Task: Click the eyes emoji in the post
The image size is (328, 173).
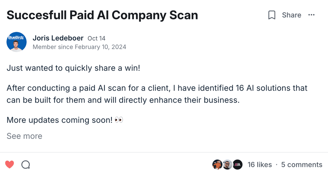Action: point(119,120)
